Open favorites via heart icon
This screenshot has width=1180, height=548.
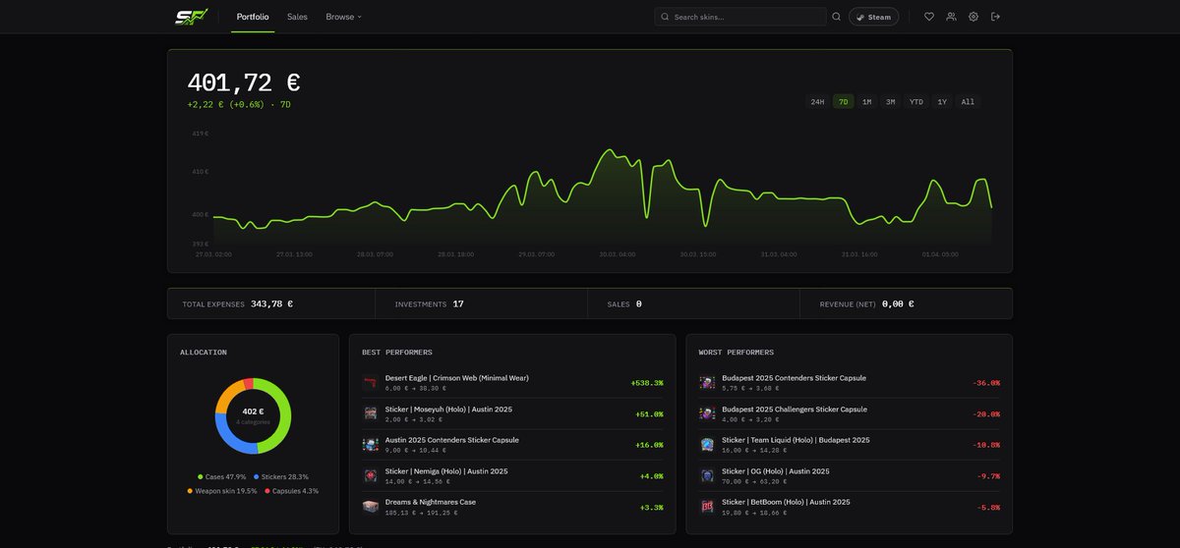929,17
